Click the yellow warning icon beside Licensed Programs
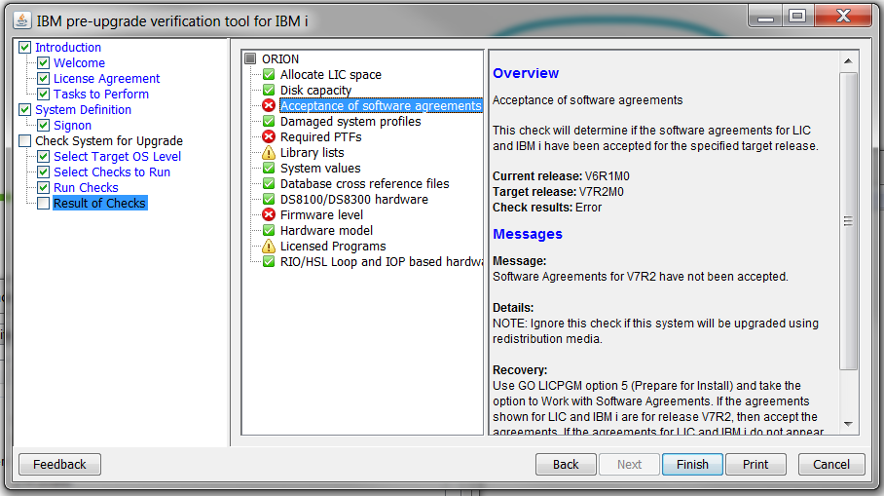The height and width of the screenshot is (496, 884). coord(269,246)
